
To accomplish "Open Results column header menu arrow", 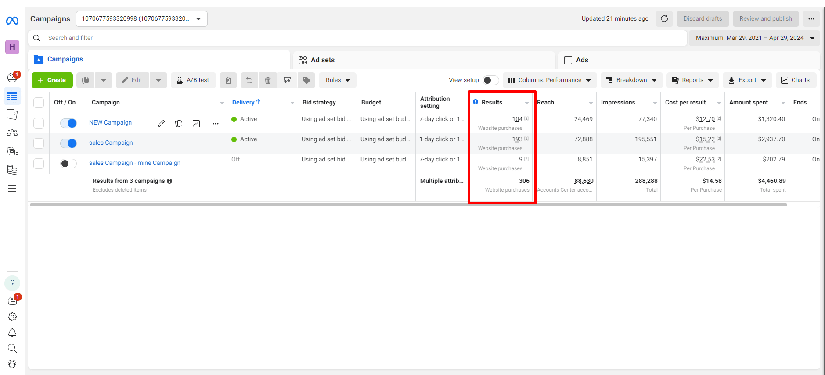I will coord(527,103).
